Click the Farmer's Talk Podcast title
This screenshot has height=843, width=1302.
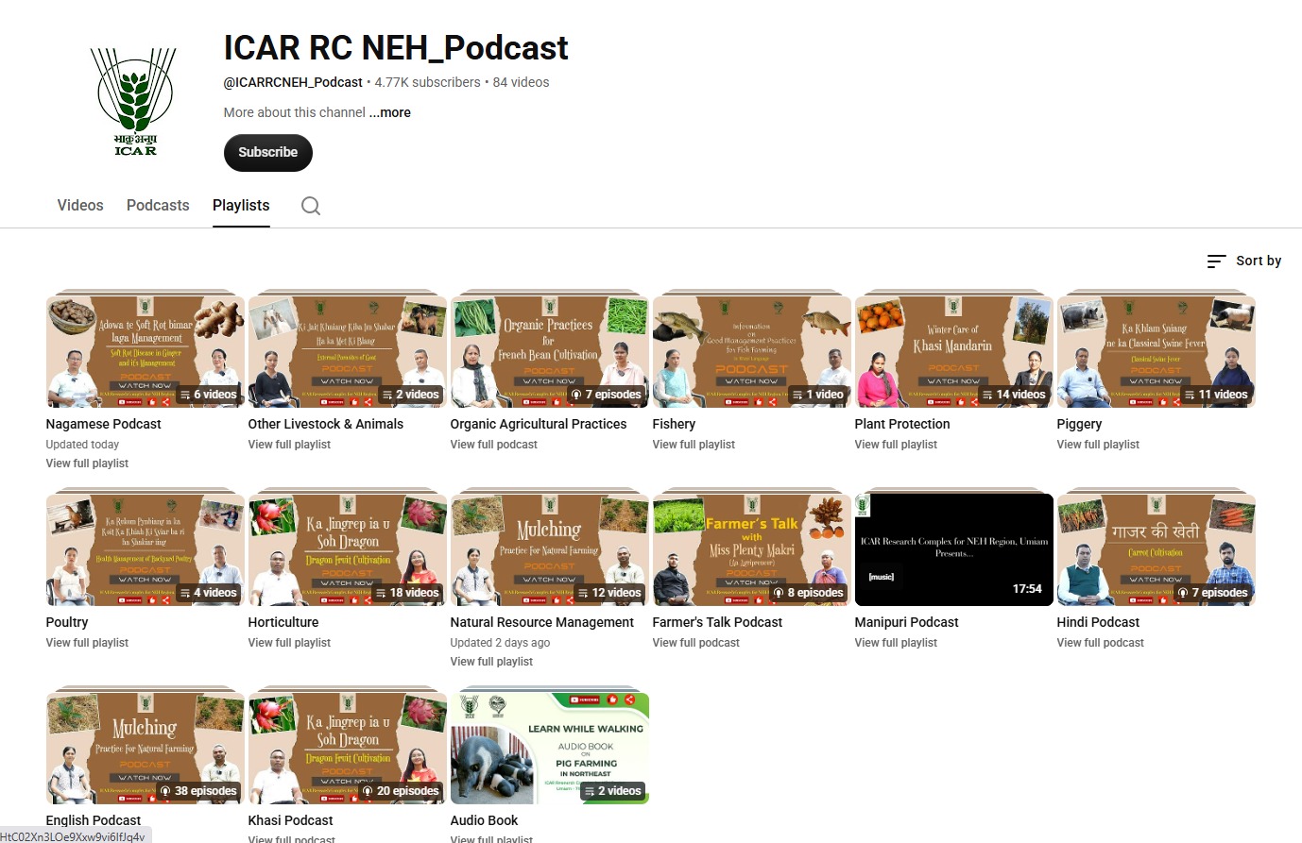718,622
